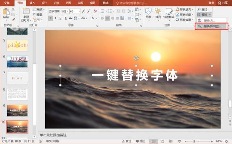232x144 pixels.
Task: Switch to slide sorter view icon
Action: [162, 141]
